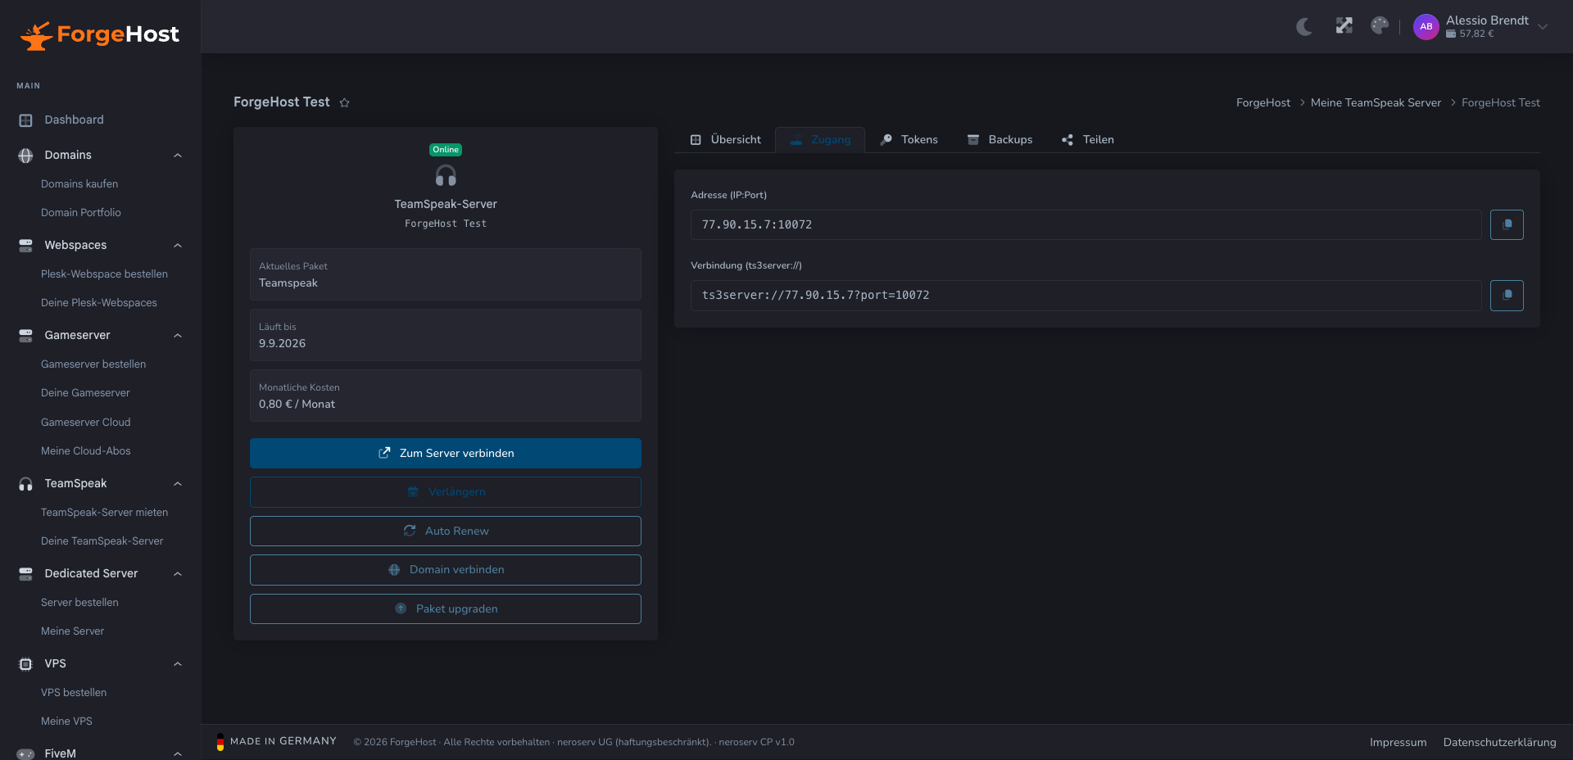
Task: Collapse the Dedicated Server section chevron
Action: [x=178, y=574]
